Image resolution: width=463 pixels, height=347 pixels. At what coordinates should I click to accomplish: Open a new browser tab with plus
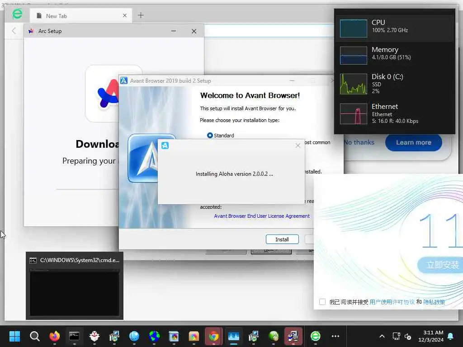click(141, 15)
